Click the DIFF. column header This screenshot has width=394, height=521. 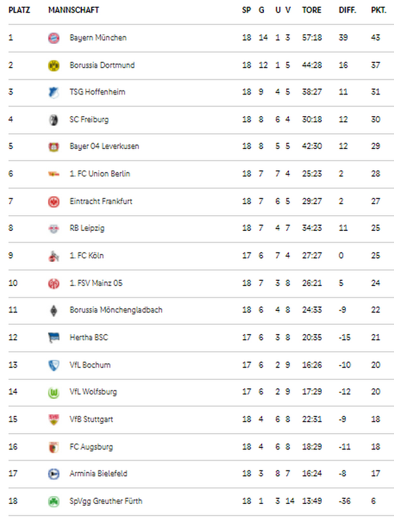click(347, 10)
